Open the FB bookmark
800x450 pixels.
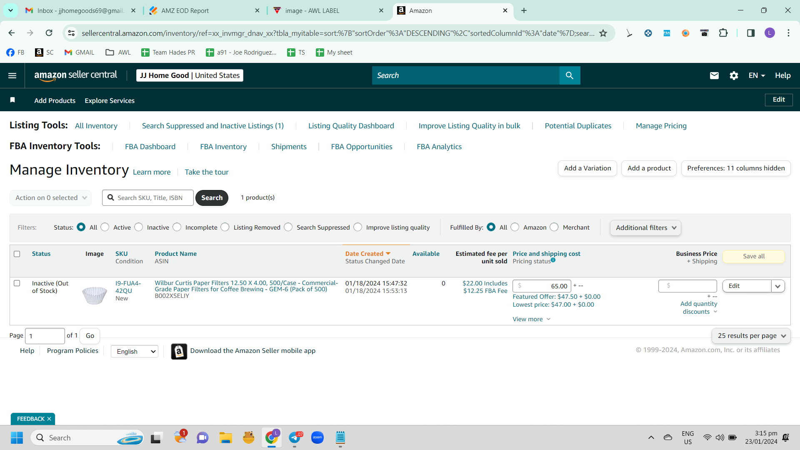(15, 52)
